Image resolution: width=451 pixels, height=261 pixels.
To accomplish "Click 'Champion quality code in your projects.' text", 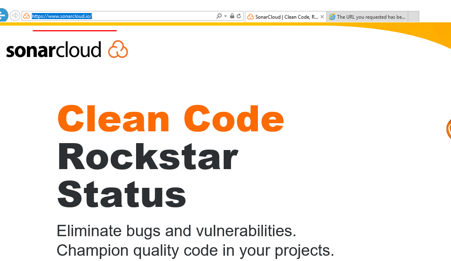I will pos(195,250).
